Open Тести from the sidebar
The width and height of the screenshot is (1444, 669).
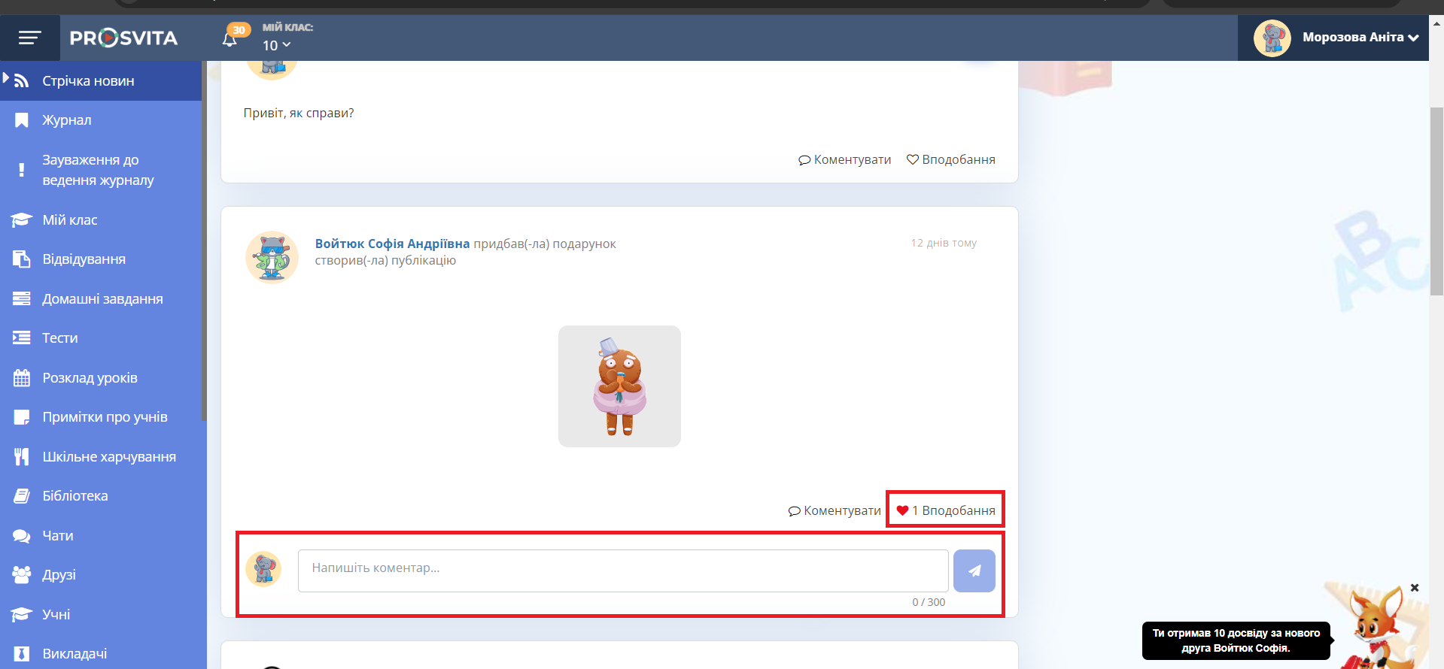60,338
